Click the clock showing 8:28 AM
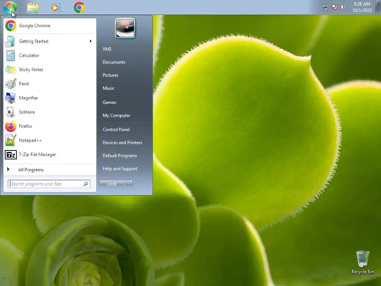The width and height of the screenshot is (381, 286). click(x=362, y=4)
